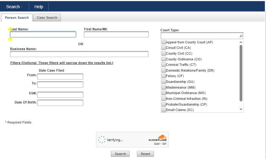Focus the Last Name input field
Image resolution: width=269 pixels, height=159 pixels.
43,35
